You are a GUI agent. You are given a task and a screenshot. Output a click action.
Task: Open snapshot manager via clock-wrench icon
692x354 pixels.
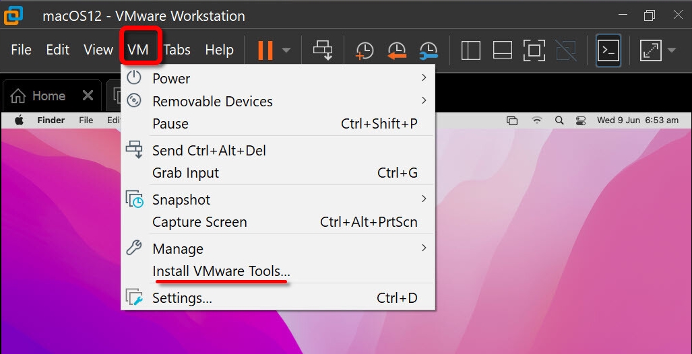pos(429,50)
